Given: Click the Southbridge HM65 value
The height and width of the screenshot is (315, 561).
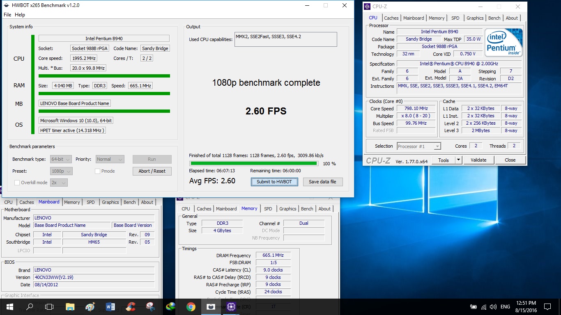Looking at the screenshot, I should tap(94, 242).
